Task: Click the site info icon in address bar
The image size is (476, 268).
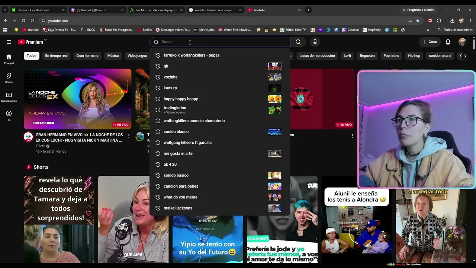Action: coord(43,20)
